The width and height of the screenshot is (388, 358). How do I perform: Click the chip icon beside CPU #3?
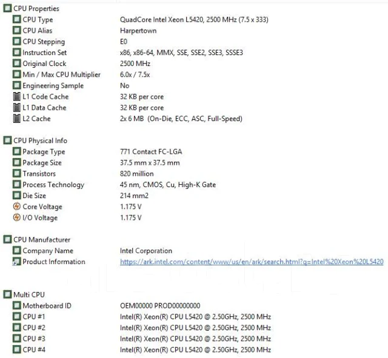[16, 338]
